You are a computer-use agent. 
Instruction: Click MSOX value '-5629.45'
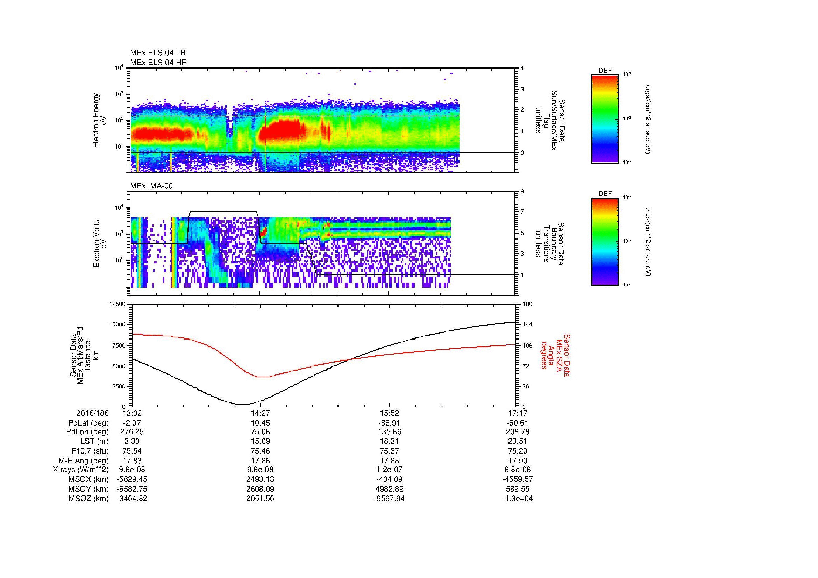[x=132, y=479]
